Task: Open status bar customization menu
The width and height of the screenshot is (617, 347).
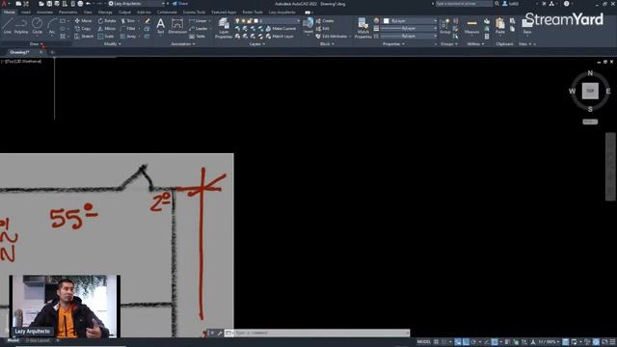Action: coord(612,342)
